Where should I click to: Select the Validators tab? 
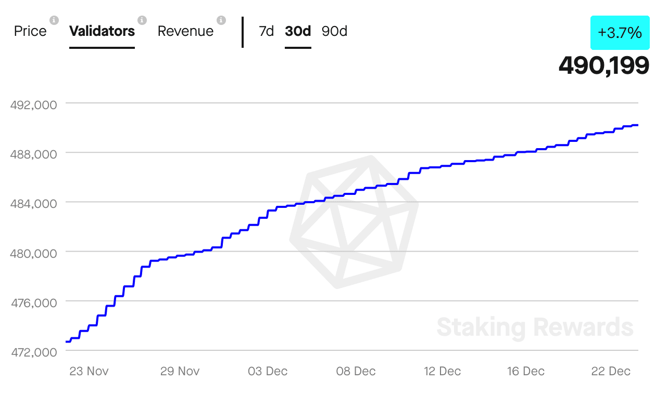[x=102, y=31]
